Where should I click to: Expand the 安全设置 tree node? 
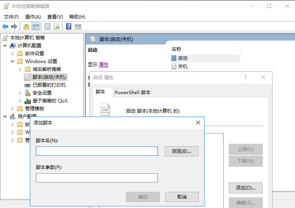pyautogui.click(x=20, y=93)
